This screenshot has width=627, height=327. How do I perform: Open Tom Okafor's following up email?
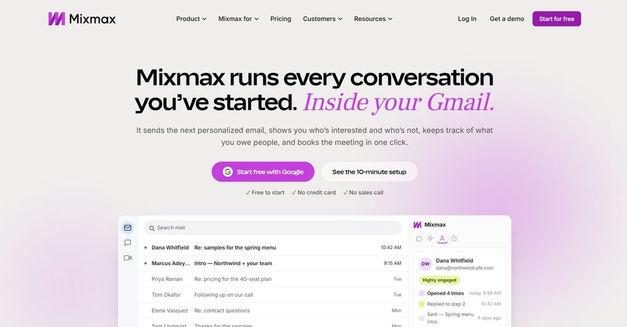pos(272,295)
